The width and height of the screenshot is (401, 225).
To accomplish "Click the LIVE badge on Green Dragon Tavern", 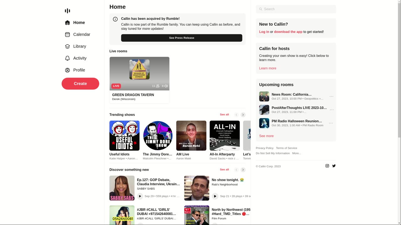I will (x=116, y=86).
